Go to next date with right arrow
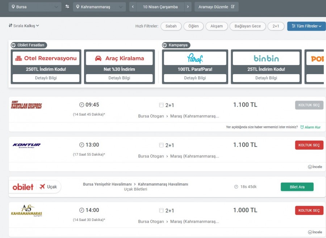Screen dimensions: 326x238 (188, 7)
